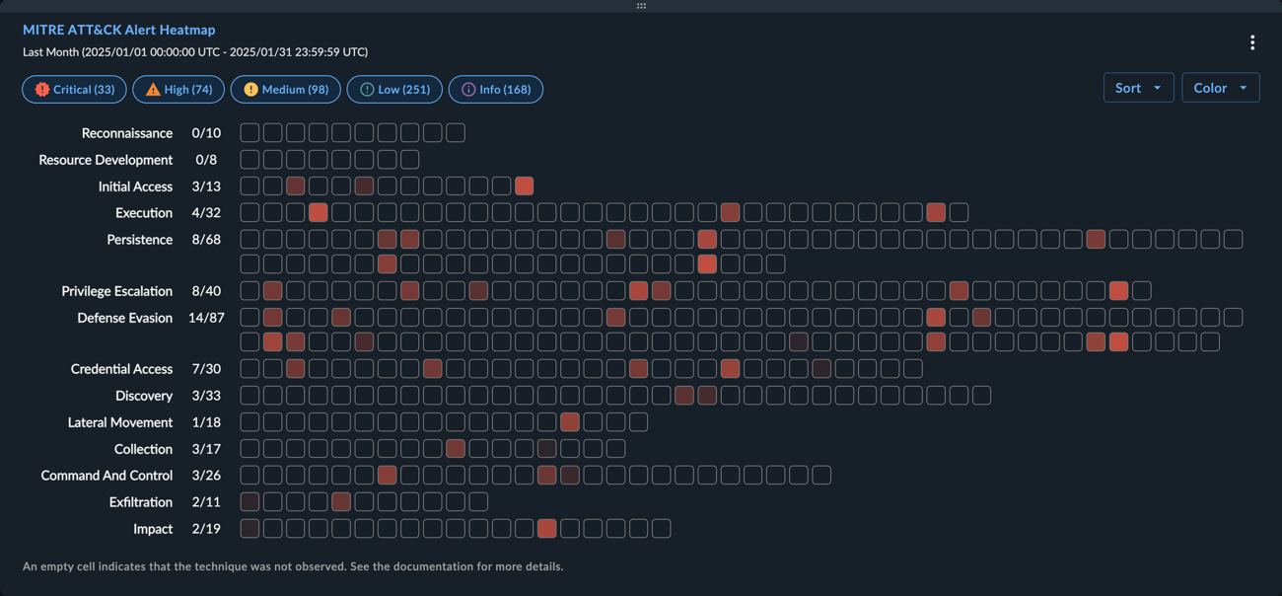The height and width of the screenshot is (596, 1282).
Task: Click the first highlighted cell in Execution row
Action: click(x=319, y=212)
